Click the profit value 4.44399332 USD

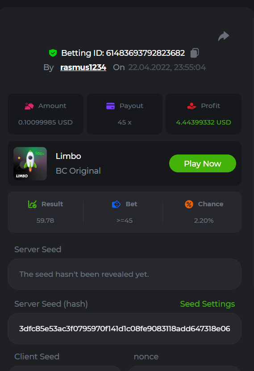pos(204,122)
